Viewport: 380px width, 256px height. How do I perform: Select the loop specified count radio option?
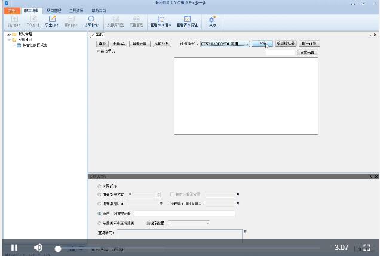(99, 195)
